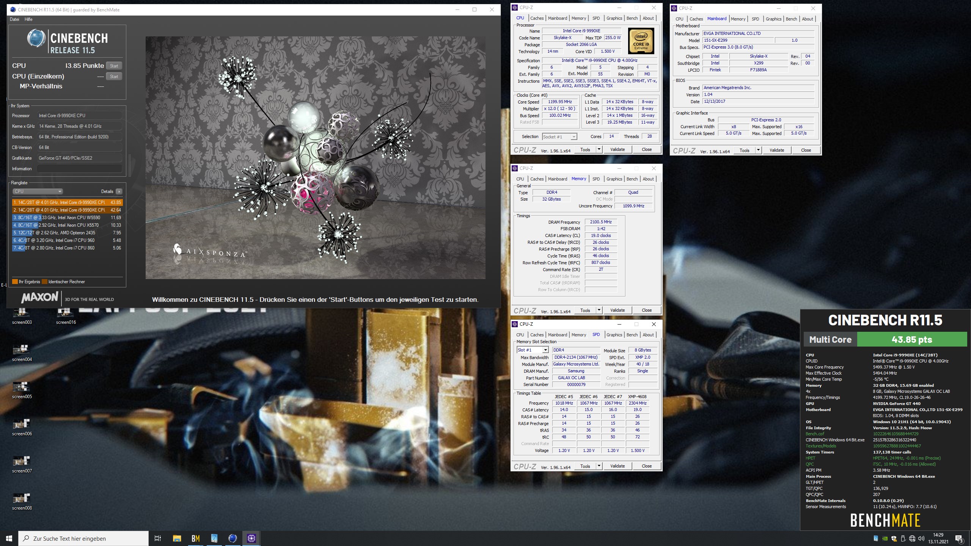The width and height of the screenshot is (971, 546).
Task: Open BenchMate (BM) taskbar icon
Action: 196,538
